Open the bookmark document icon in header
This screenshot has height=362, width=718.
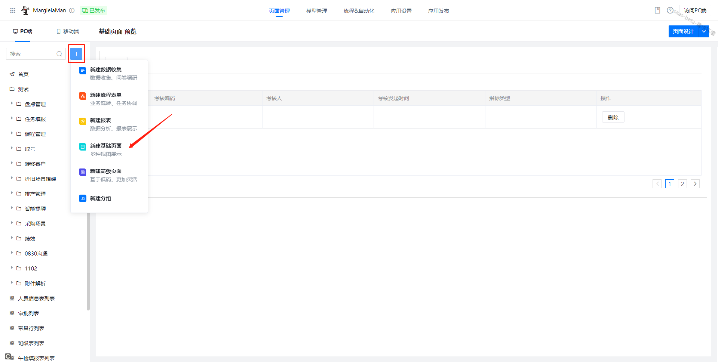click(x=657, y=10)
